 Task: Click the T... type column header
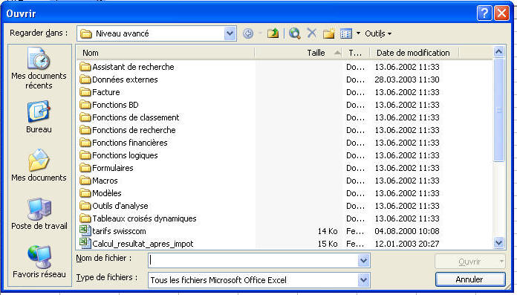click(x=355, y=53)
